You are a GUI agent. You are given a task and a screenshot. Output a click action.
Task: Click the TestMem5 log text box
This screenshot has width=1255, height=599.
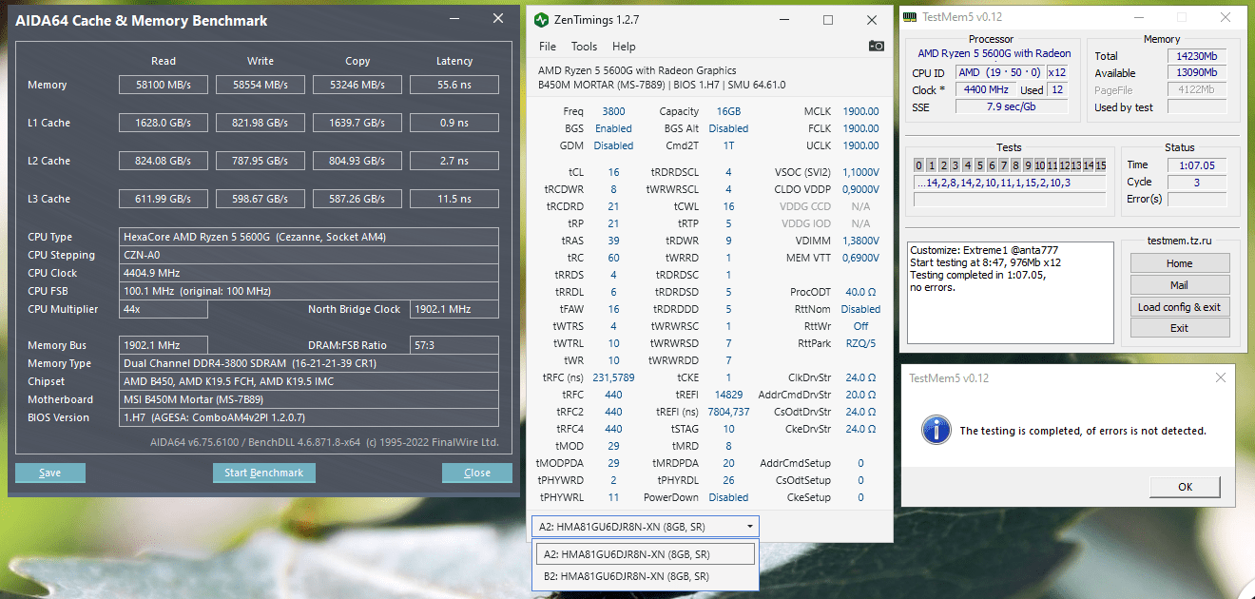[1011, 292]
